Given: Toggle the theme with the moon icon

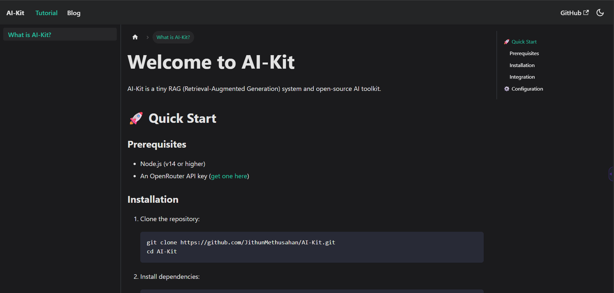Looking at the screenshot, I should tap(600, 12).
